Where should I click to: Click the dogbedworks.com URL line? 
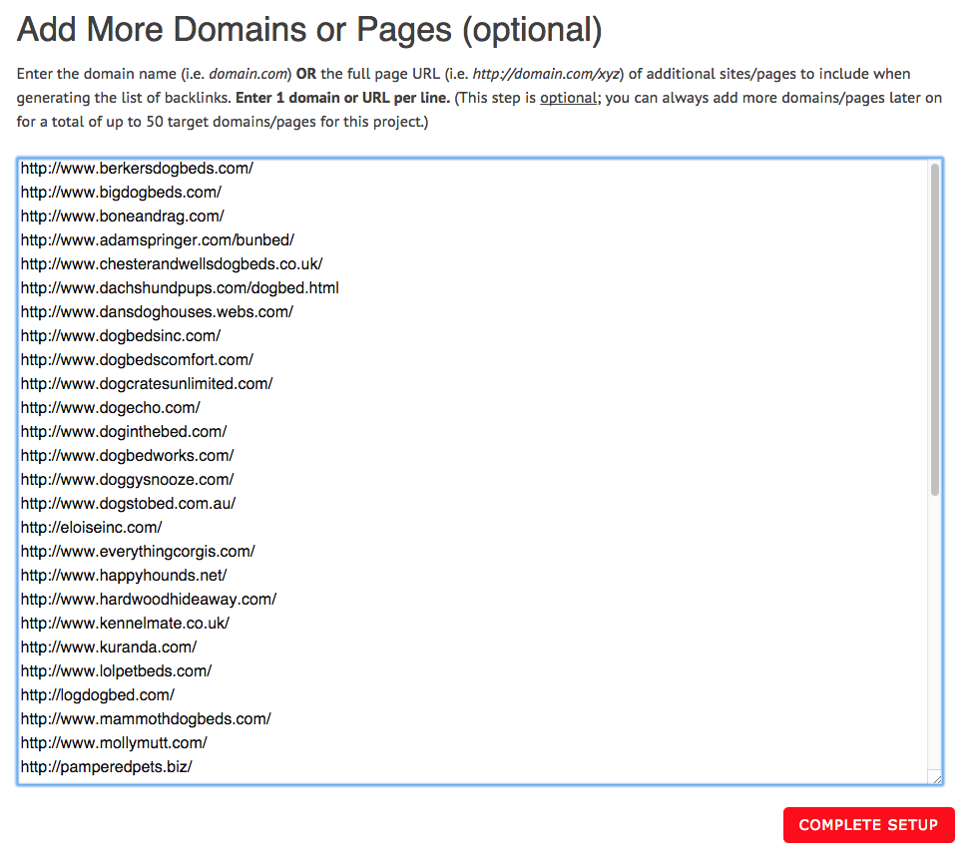coord(128,456)
